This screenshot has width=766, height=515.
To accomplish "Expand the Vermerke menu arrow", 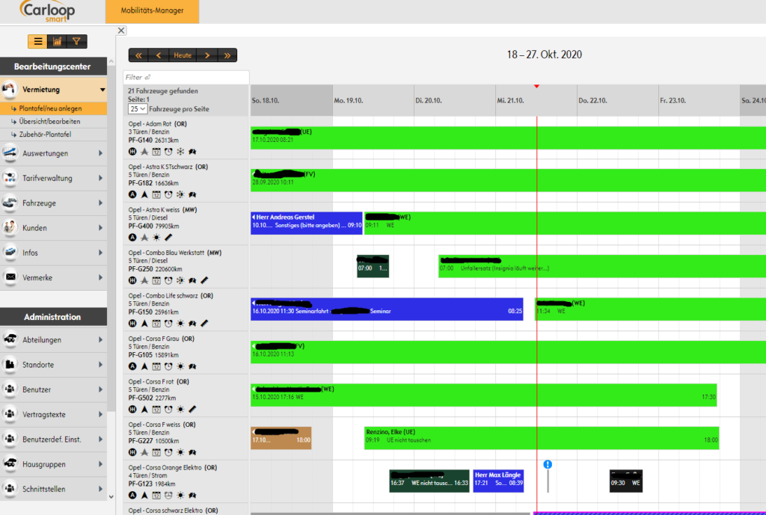I will pos(101,278).
